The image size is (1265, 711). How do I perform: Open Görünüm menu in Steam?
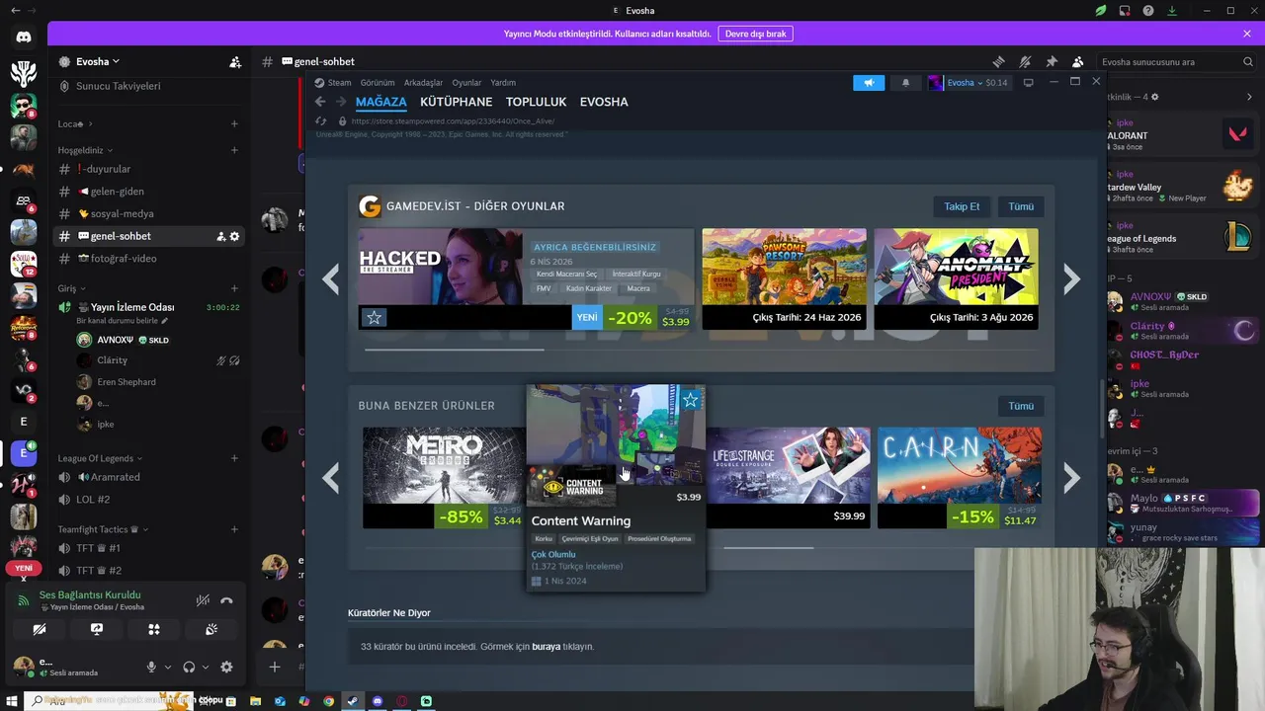378,83
